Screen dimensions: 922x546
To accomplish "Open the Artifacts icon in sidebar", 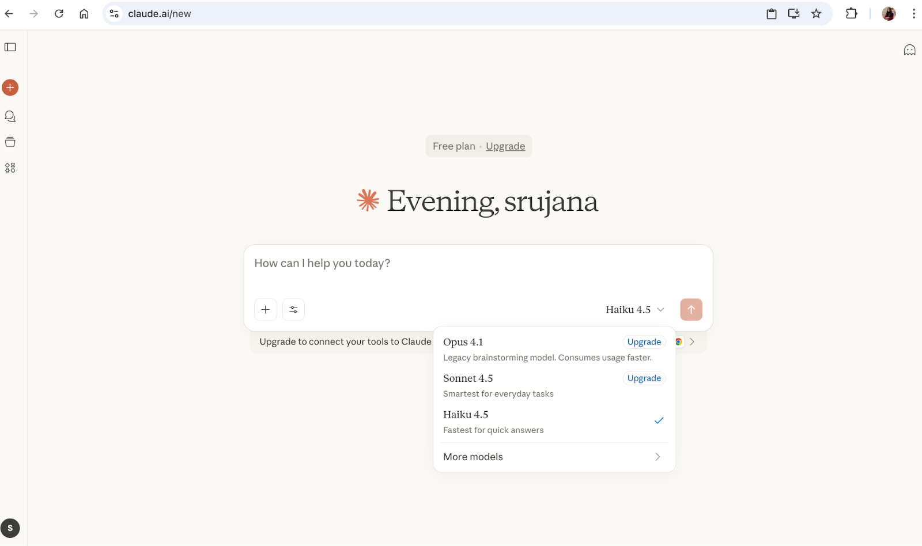I will 10,168.
